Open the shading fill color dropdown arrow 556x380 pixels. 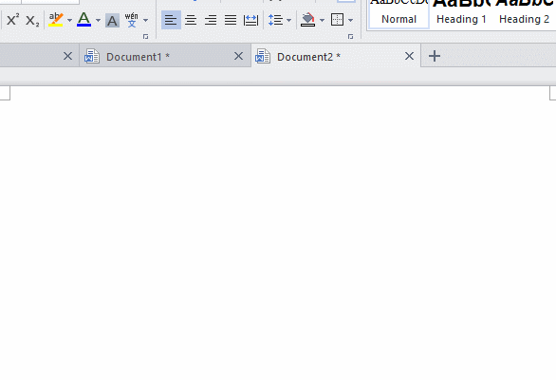click(x=322, y=20)
